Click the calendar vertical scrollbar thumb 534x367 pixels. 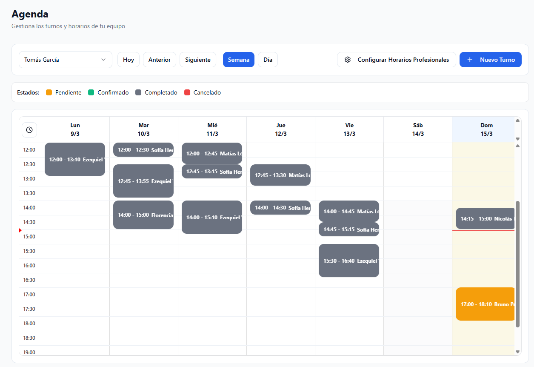pyautogui.click(x=517, y=264)
